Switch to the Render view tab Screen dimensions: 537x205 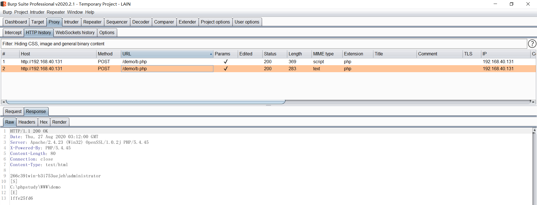[x=59, y=122]
